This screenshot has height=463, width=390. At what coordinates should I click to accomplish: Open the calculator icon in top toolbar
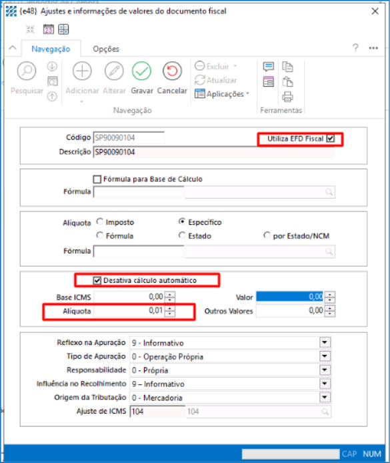coord(63,29)
